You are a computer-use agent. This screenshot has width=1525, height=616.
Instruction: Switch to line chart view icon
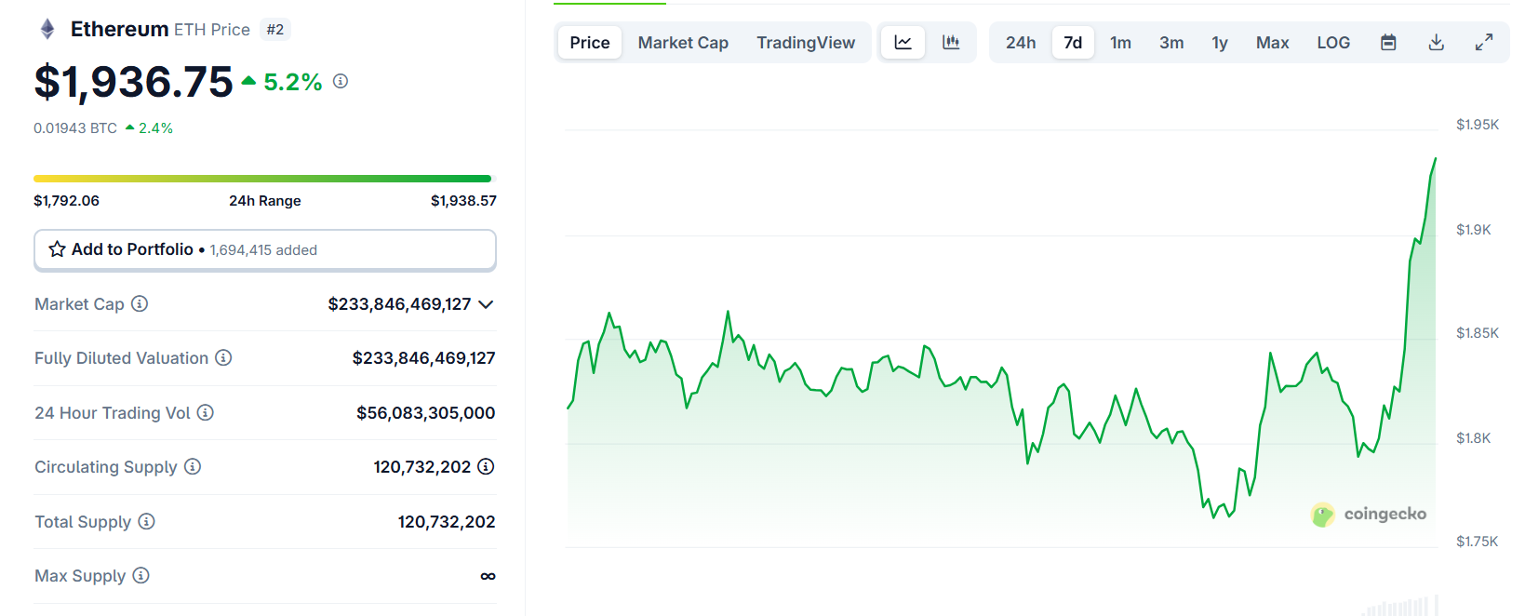[903, 42]
